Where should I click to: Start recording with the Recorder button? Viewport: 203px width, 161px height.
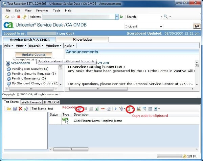[x=80, y=109]
